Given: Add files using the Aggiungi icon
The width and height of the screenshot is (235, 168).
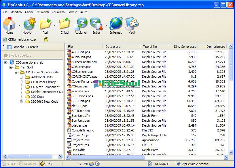Looking at the screenshot, I should pyautogui.click(x=81, y=24).
